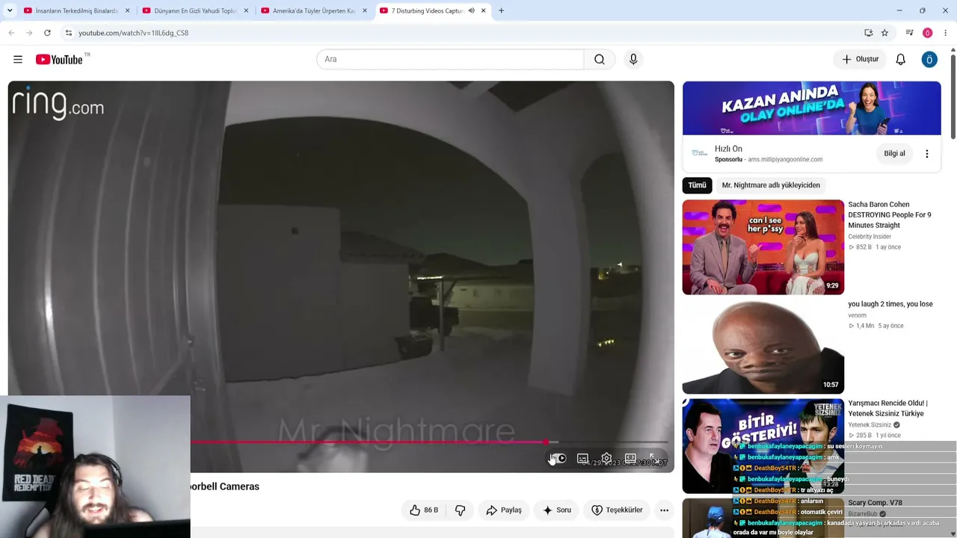This screenshot has width=957, height=538.
Task: Open a new browser tab
Action: pos(501,10)
